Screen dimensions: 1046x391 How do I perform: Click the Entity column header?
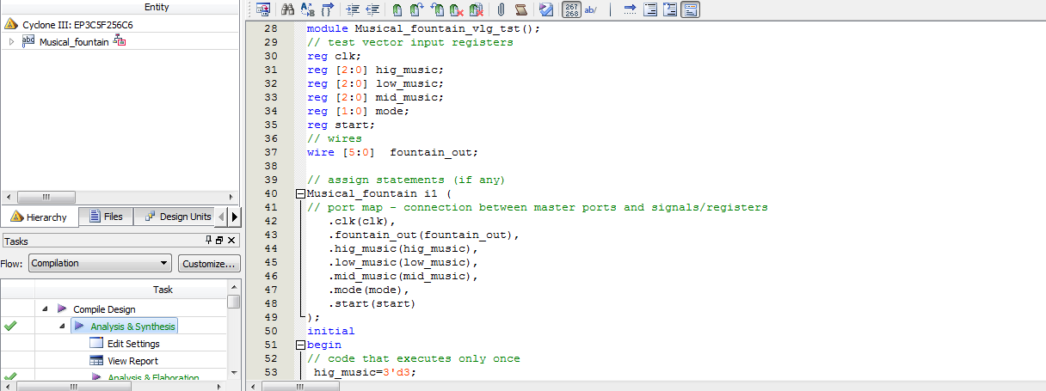[120, 7]
